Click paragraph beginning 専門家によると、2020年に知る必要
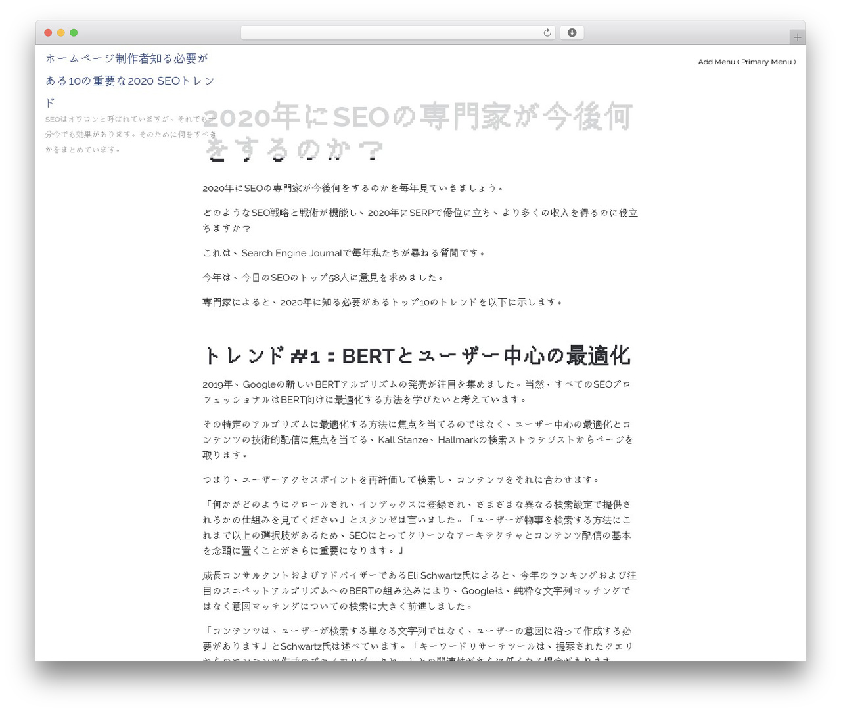This screenshot has width=841, height=712. (x=382, y=302)
